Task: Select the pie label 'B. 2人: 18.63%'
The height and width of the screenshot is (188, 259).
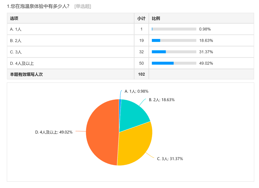Action: coord(162,100)
